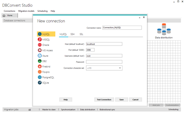
Task: Select the Foxpro database icon
Action: point(40,72)
